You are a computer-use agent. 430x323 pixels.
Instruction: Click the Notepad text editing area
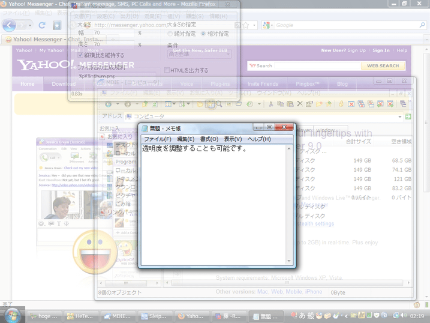(214, 205)
